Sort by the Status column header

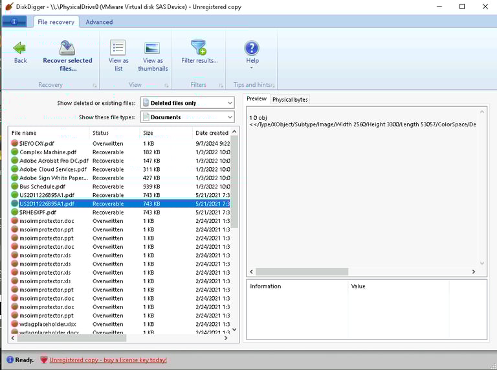(115, 133)
